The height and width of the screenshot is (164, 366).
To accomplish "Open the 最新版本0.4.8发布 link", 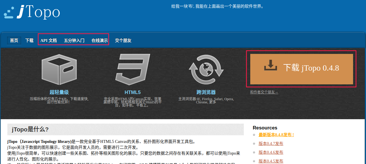I will 276,135.
